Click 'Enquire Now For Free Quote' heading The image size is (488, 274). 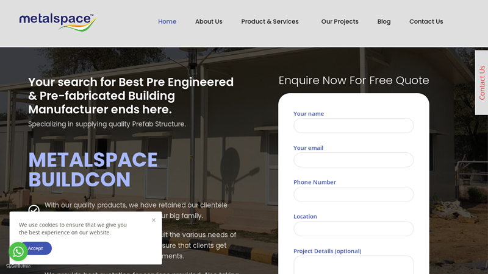click(354, 80)
